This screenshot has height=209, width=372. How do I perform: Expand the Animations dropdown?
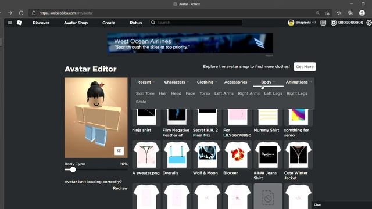(x=298, y=82)
